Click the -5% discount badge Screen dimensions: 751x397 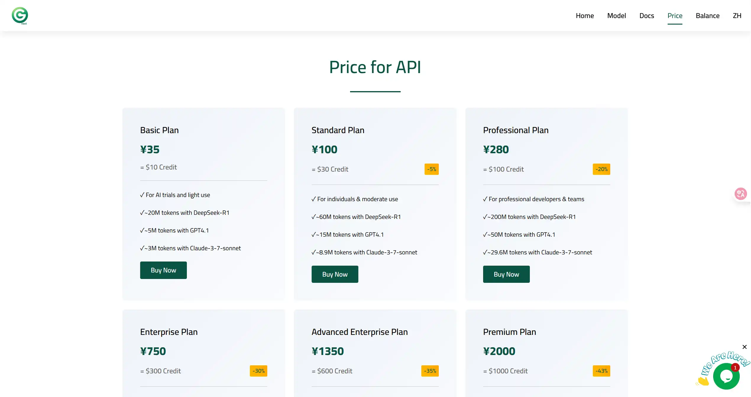(x=431, y=169)
